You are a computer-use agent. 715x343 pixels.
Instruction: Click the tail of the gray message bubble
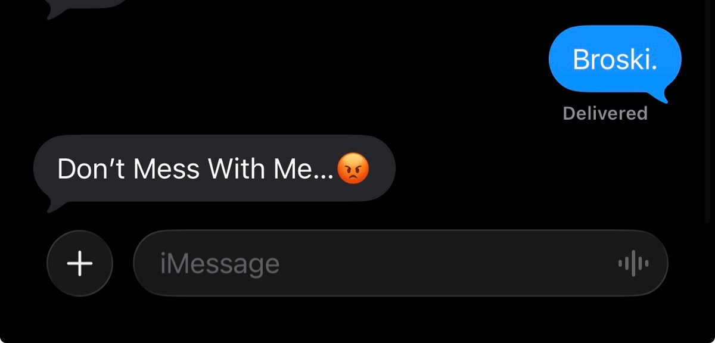tap(55, 205)
